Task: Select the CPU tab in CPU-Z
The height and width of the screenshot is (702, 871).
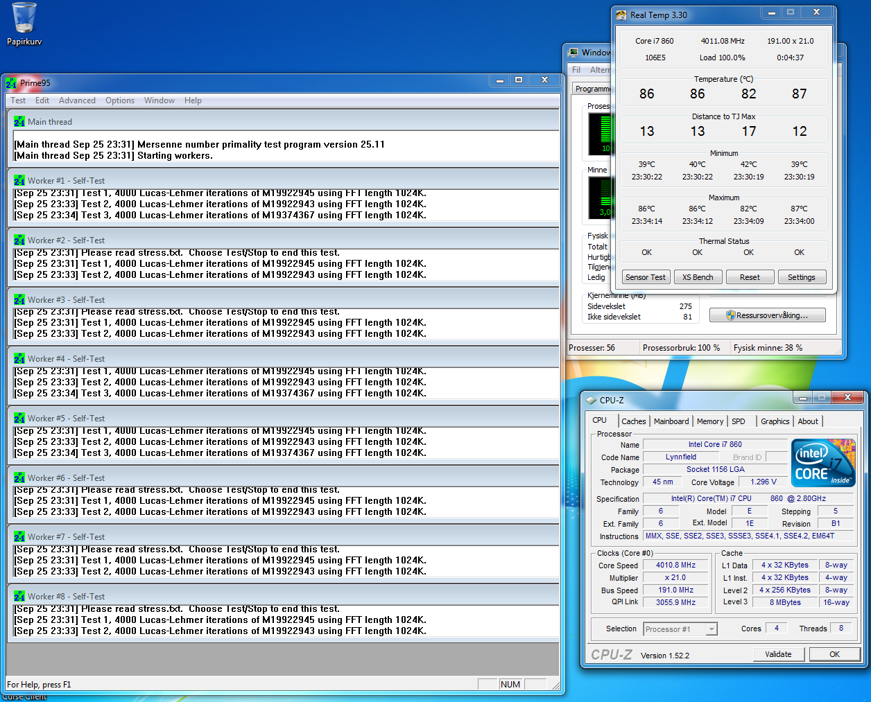Action: click(600, 420)
